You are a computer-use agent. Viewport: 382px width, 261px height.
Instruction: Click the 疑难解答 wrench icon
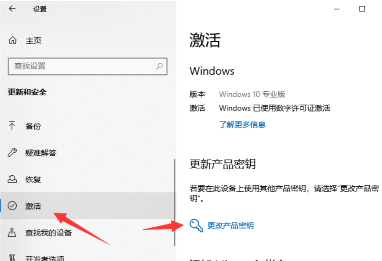[x=12, y=153]
